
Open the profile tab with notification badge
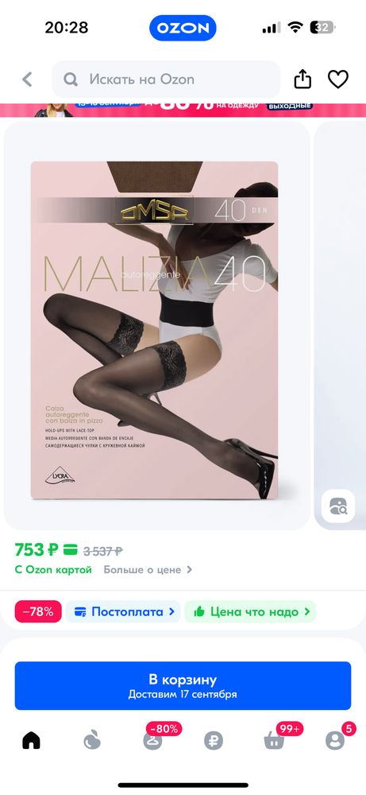pyautogui.click(x=334, y=741)
